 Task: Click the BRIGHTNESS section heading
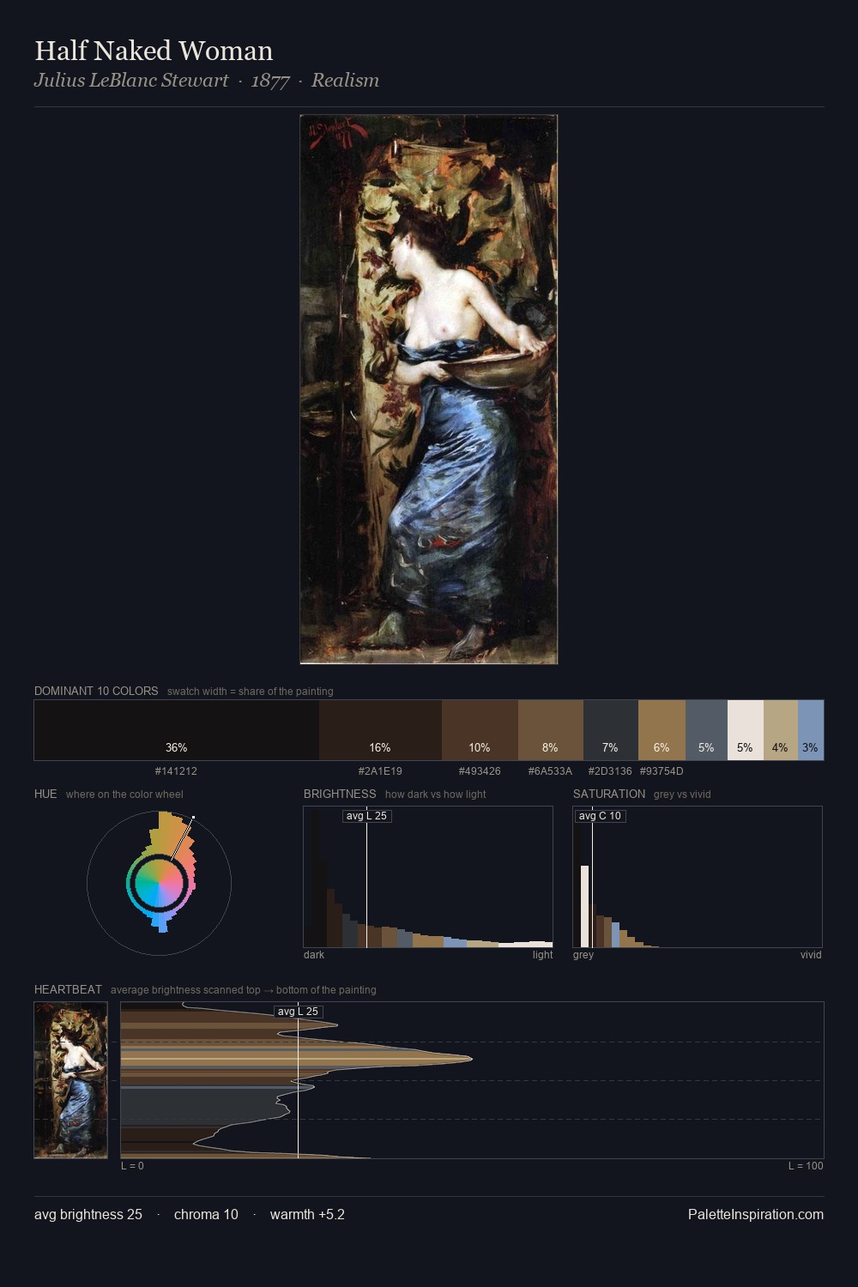coord(340,794)
